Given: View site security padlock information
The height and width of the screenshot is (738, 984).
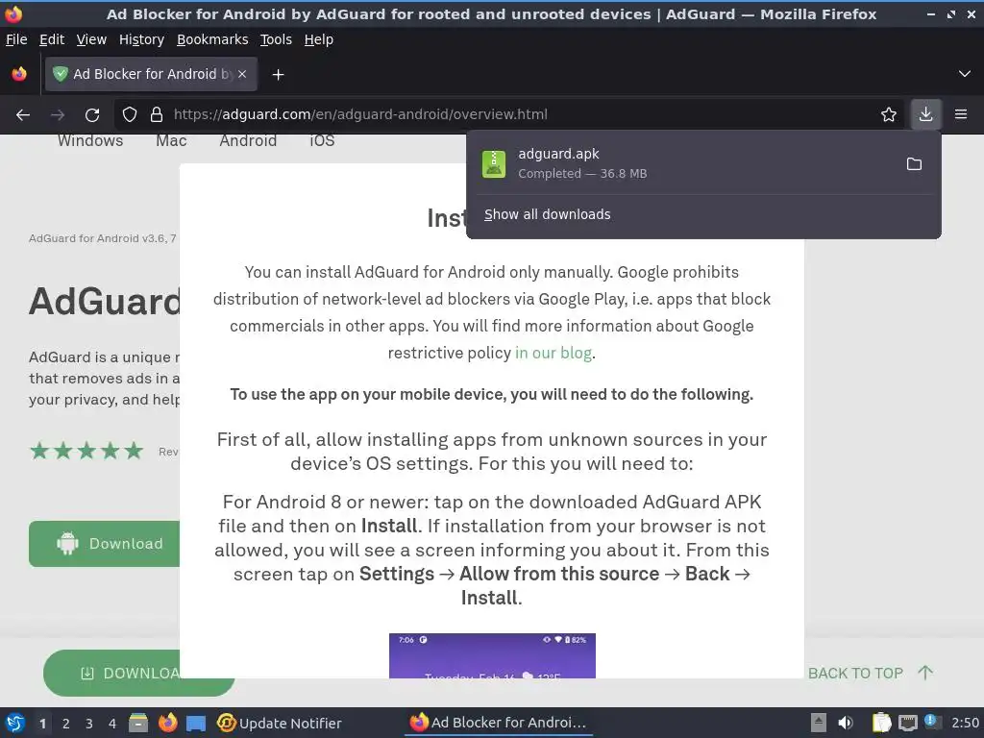Looking at the screenshot, I should tap(157, 114).
